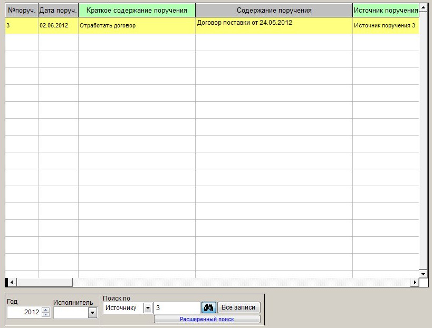Viewport: 432px width, 328px height.
Task: Click the binoculars search icon
Action: (x=208, y=307)
